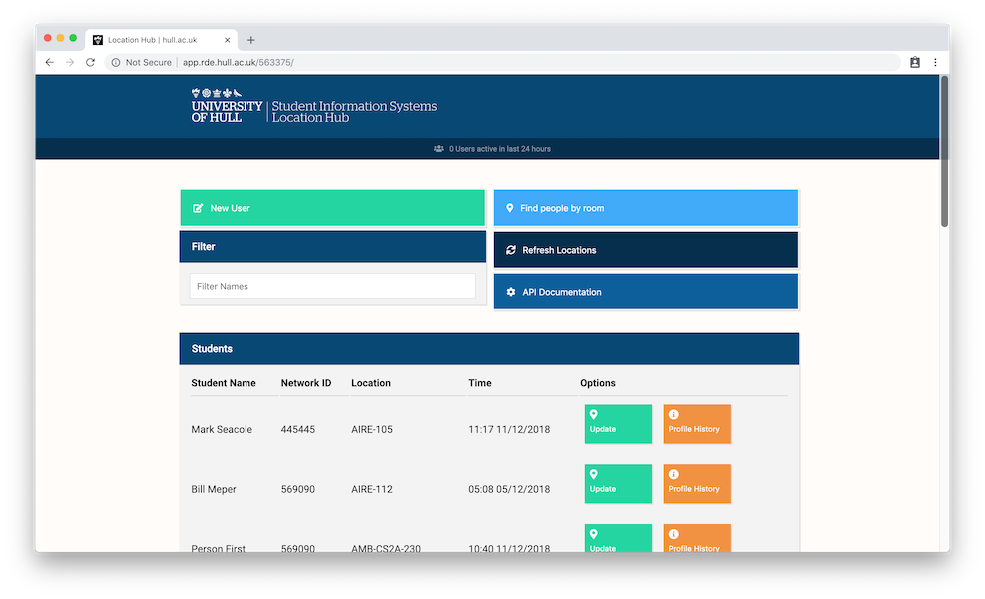
Task: Click the pin icon in Bill Meper's Update button
Action: [593, 475]
